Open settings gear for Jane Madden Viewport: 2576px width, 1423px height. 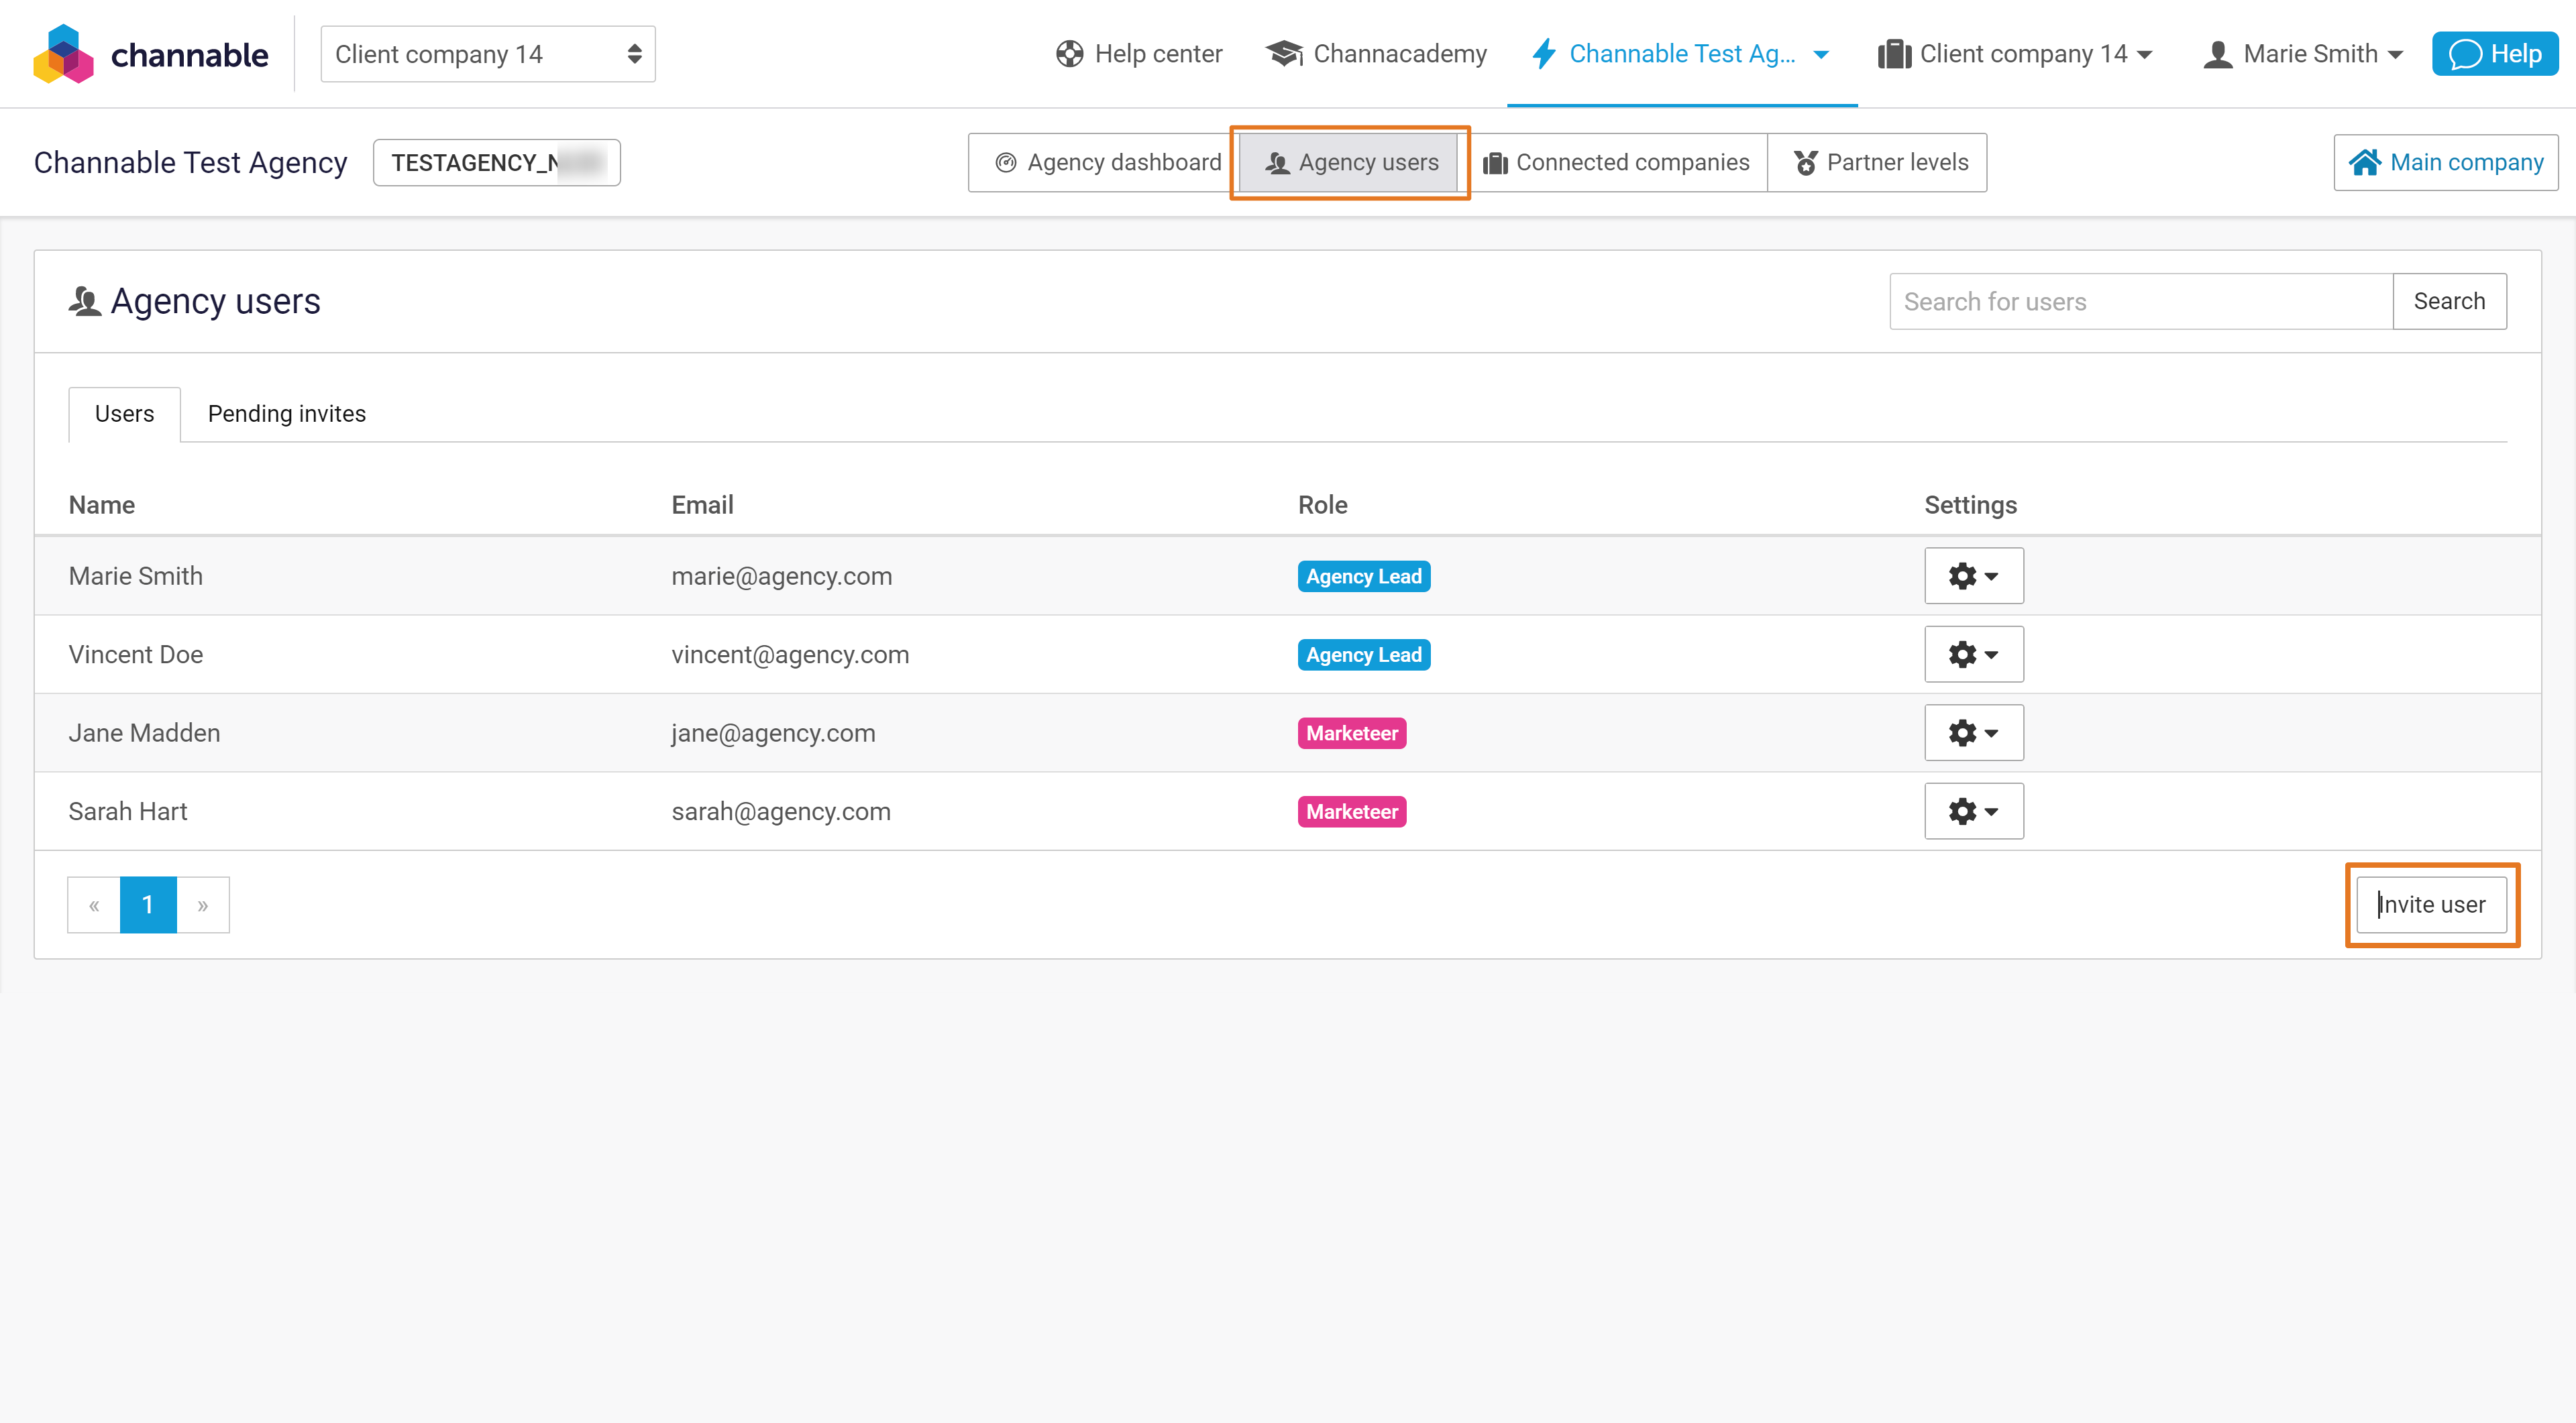pos(1974,732)
